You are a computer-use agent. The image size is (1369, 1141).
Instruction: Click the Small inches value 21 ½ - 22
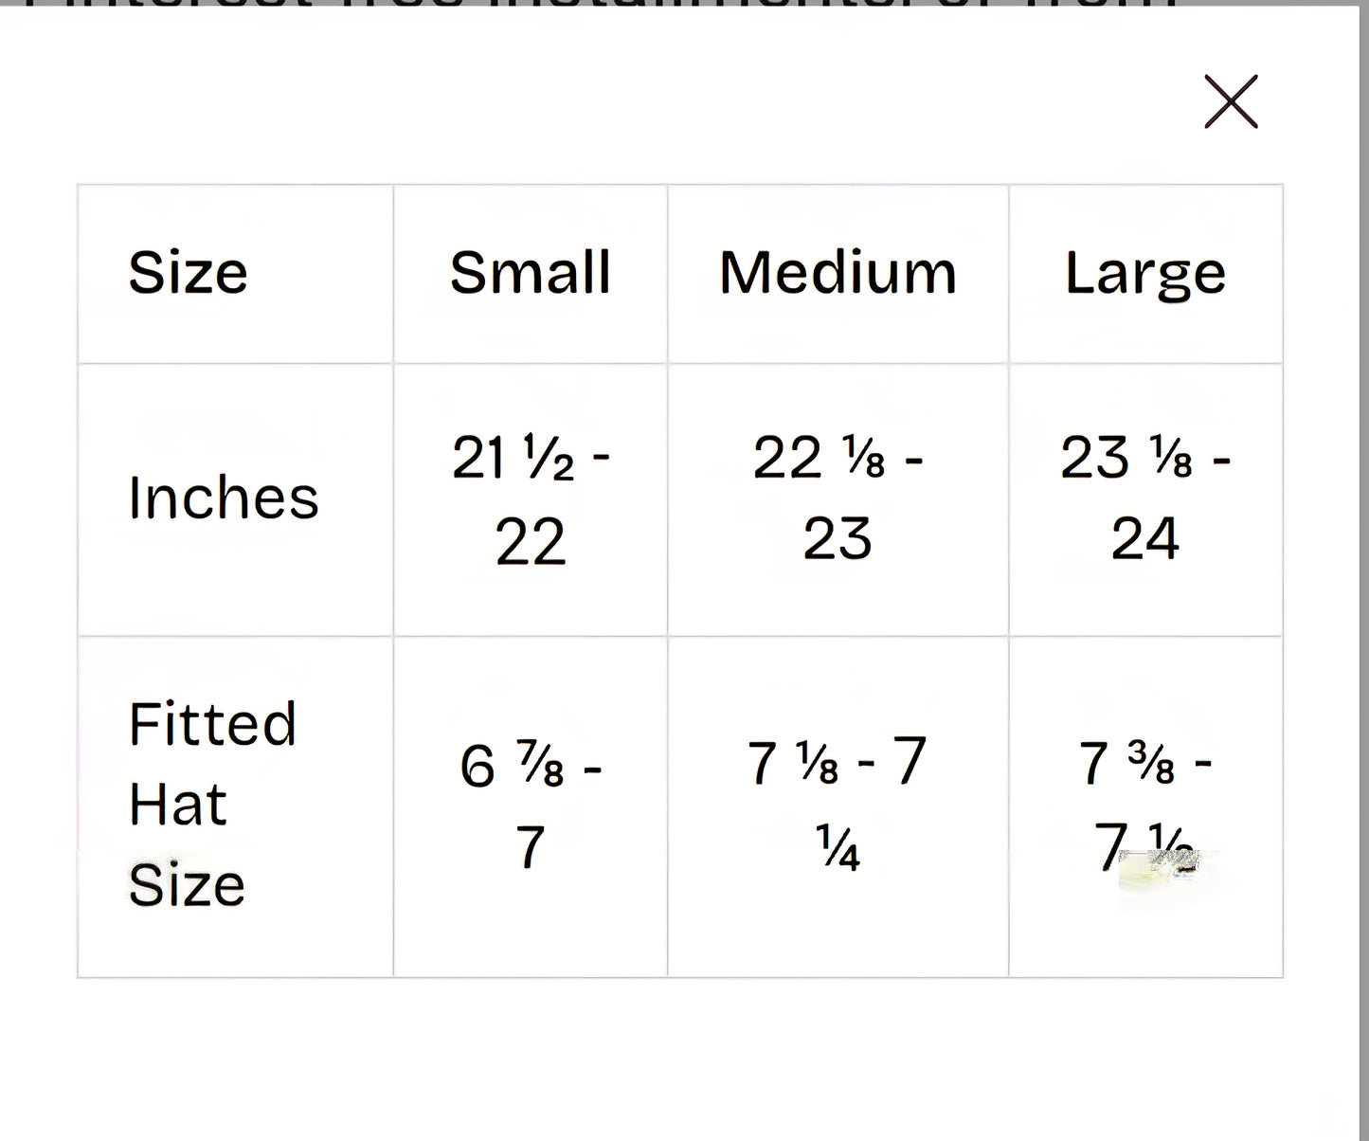click(x=530, y=498)
